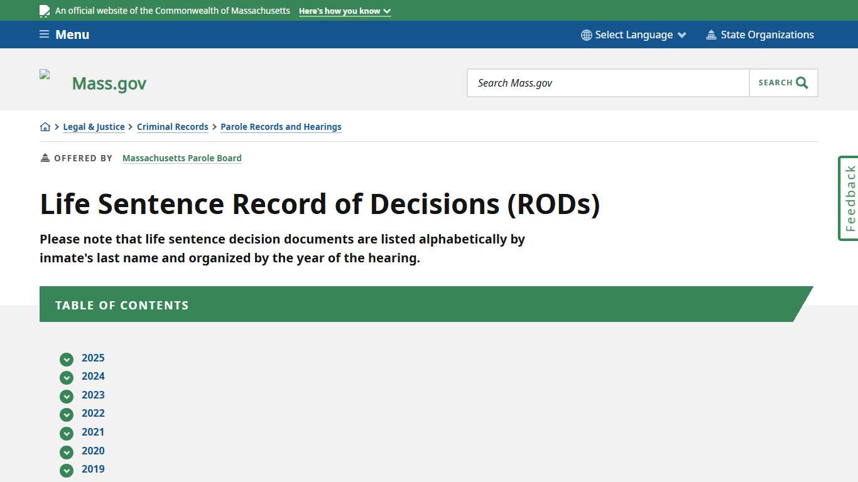This screenshot has height=482, width=858.
Task: Follow the Parole Records and Hearings breadcrumb link
Action: 281,126
